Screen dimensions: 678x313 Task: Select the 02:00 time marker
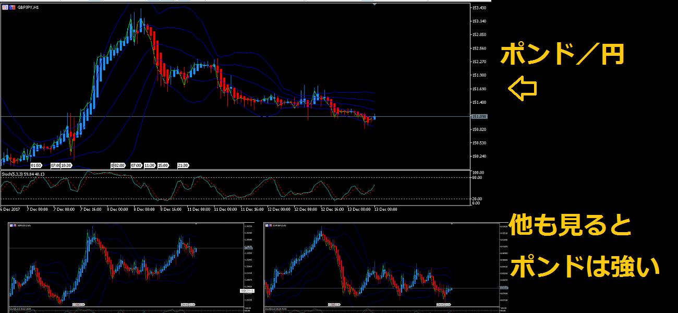pos(119,165)
